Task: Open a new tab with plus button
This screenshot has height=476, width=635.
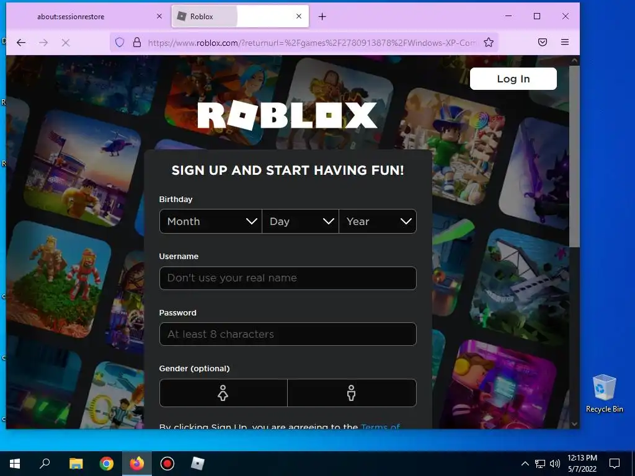Action: (322, 17)
